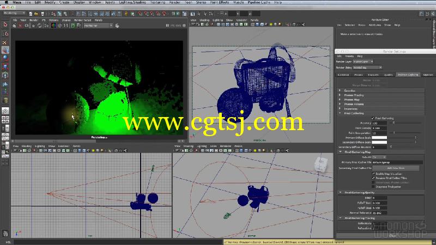This screenshot has height=245, width=436.
Task: Open the Rebuild dropdown in Final Gathering Map
Action: pos(379,157)
